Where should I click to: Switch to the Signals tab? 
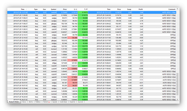click(x=55, y=102)
